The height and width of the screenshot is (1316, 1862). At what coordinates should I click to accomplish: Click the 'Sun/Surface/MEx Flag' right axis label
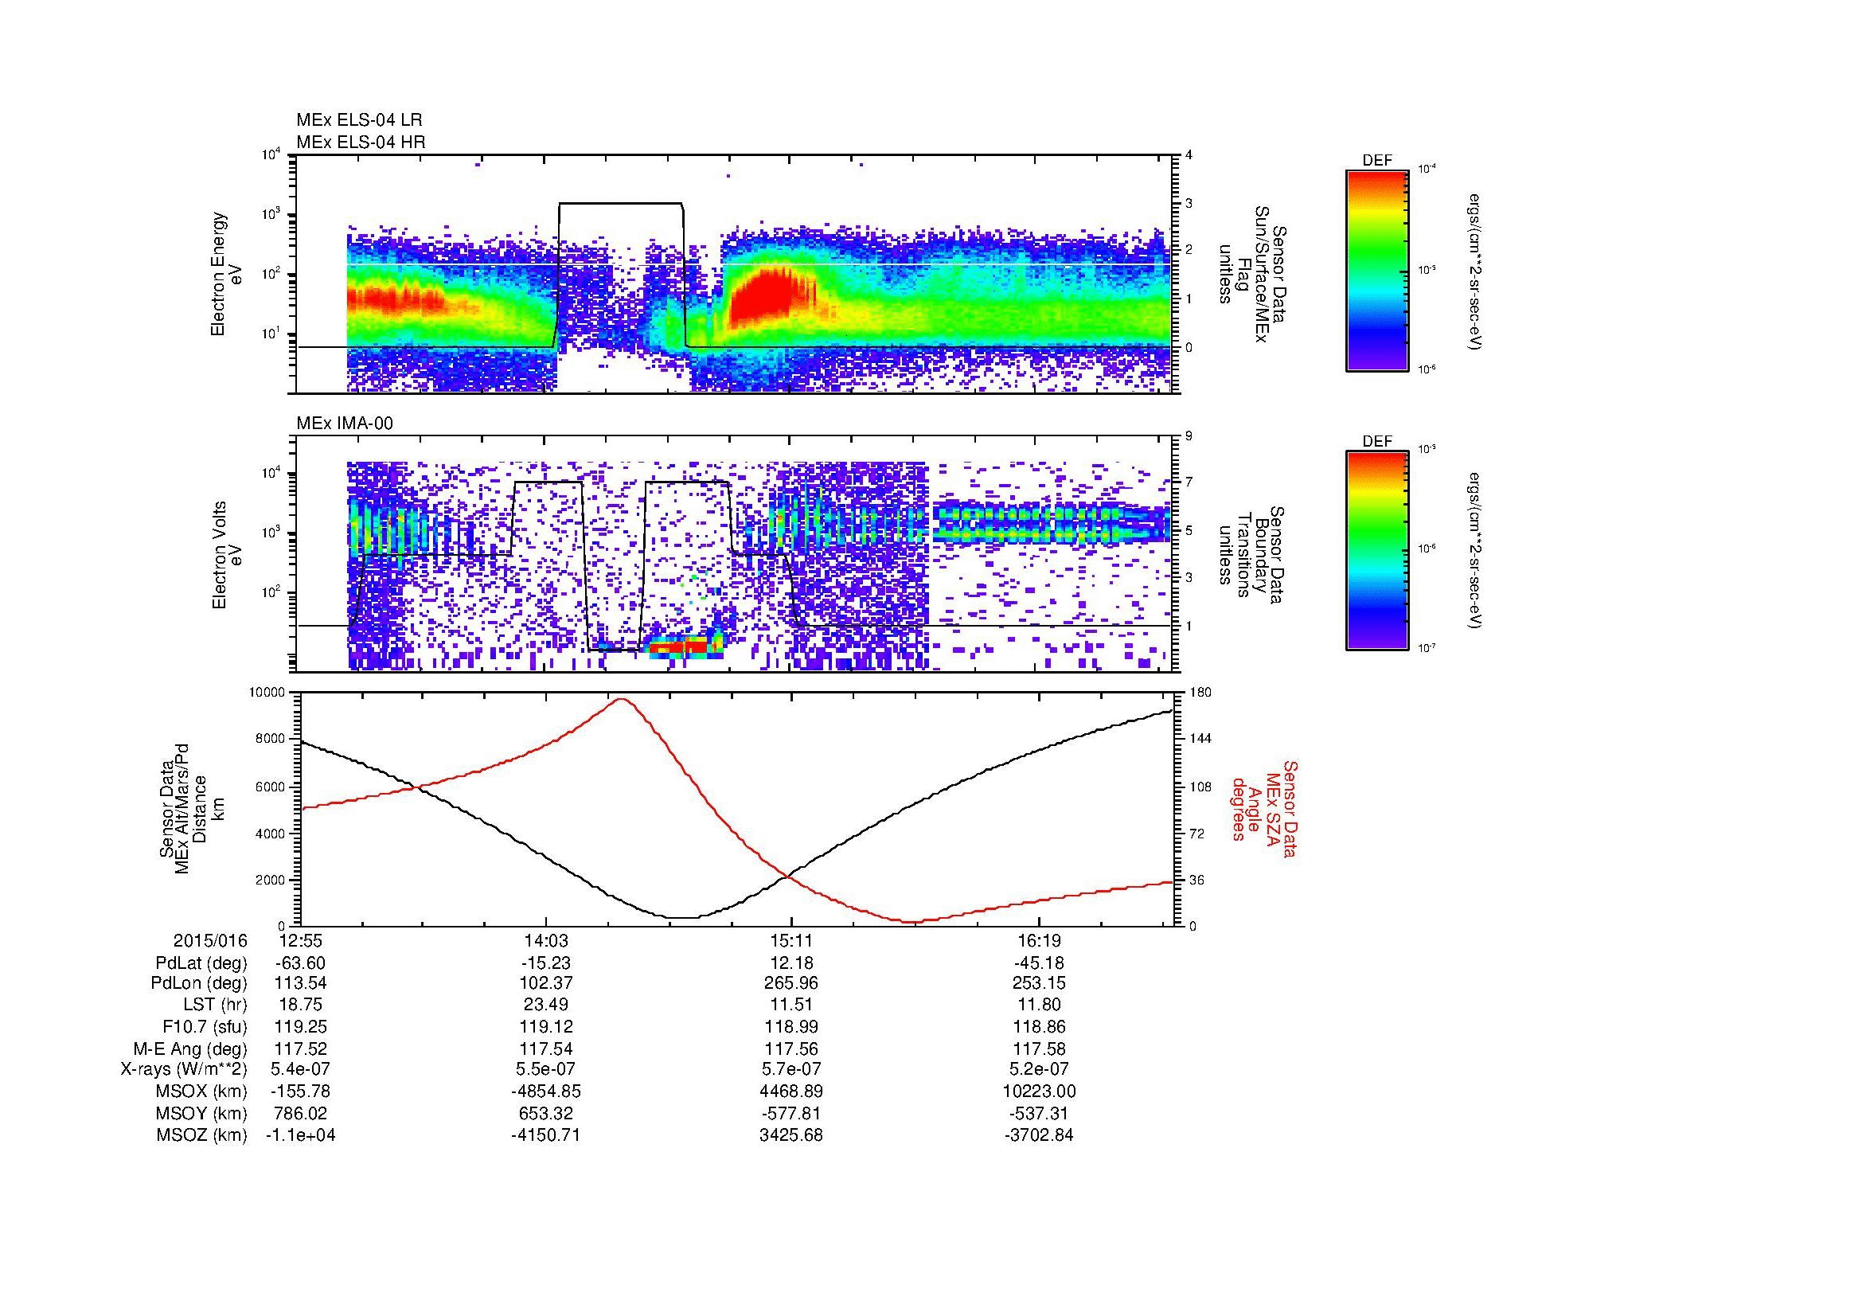[1252, 275]
